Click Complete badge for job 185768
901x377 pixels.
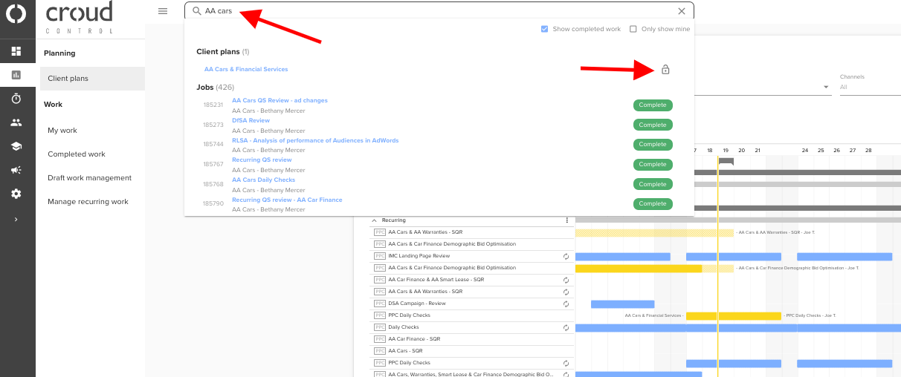coord(653,184)
